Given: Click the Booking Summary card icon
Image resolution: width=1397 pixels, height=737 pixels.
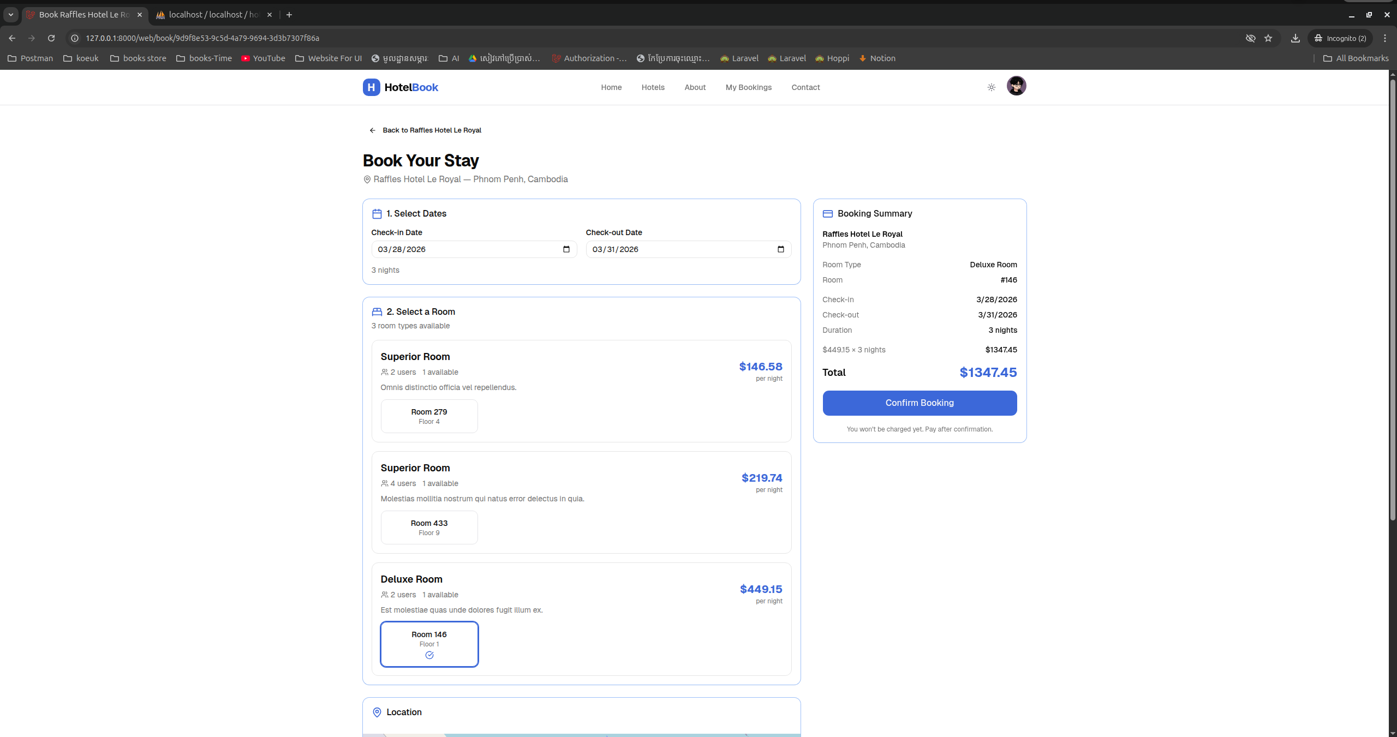Looking at the screenshot, I should coord(828,214).
